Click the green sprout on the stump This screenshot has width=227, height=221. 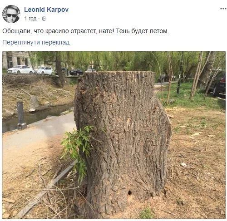pyautogui.click(x=77, y=151)
